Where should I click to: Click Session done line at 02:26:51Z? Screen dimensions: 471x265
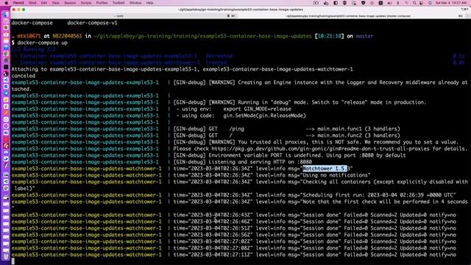point(234,228)
